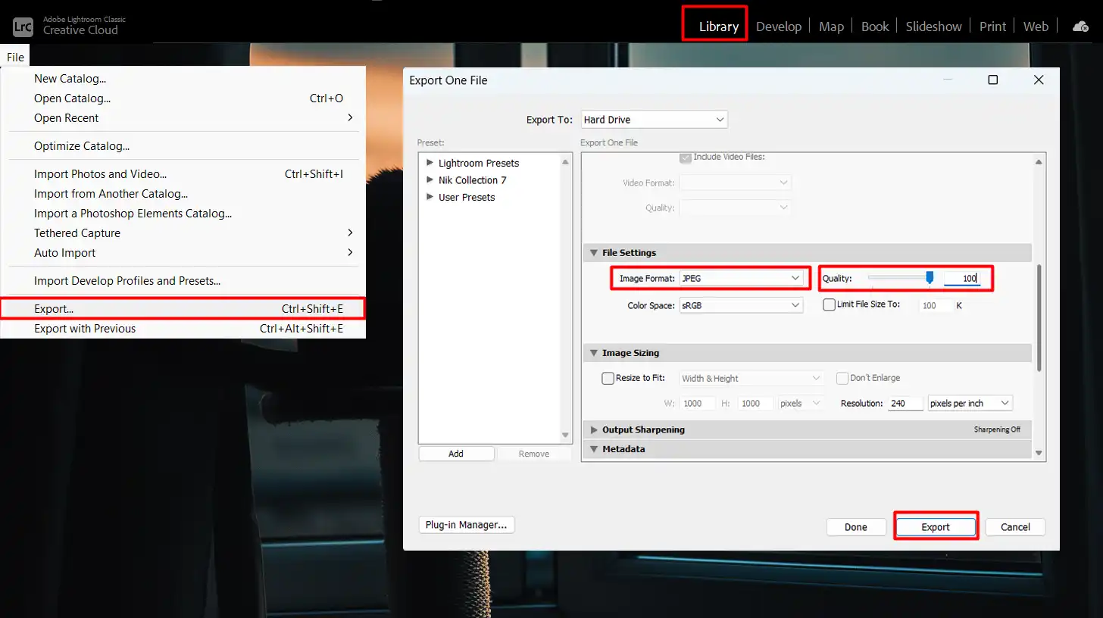Click the Export button in dialog
The height and width of the screenshot is (618, 1103).
[936, 527]
